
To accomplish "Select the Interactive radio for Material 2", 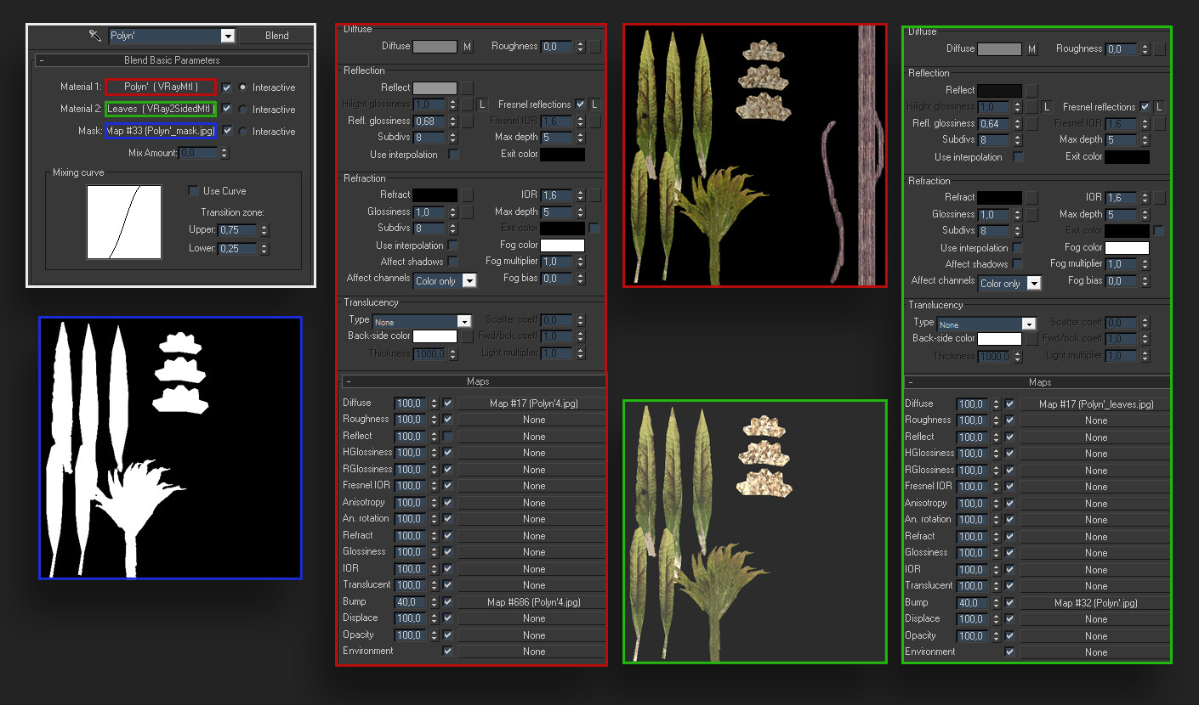I will click(x=243, y=110).
